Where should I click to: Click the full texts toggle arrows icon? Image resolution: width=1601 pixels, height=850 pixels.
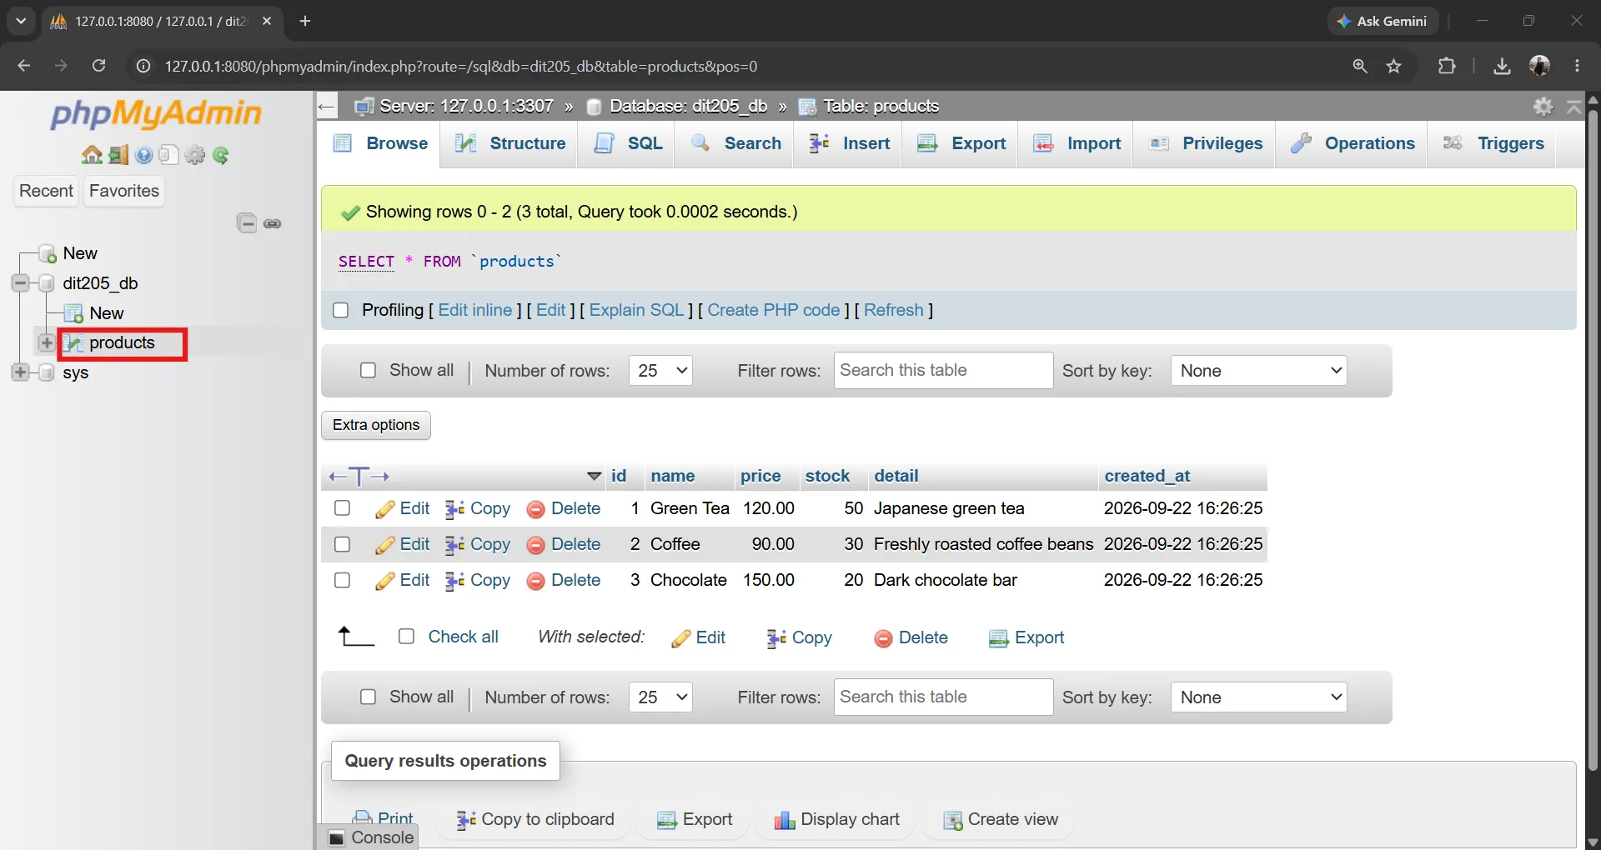[359, 477]
